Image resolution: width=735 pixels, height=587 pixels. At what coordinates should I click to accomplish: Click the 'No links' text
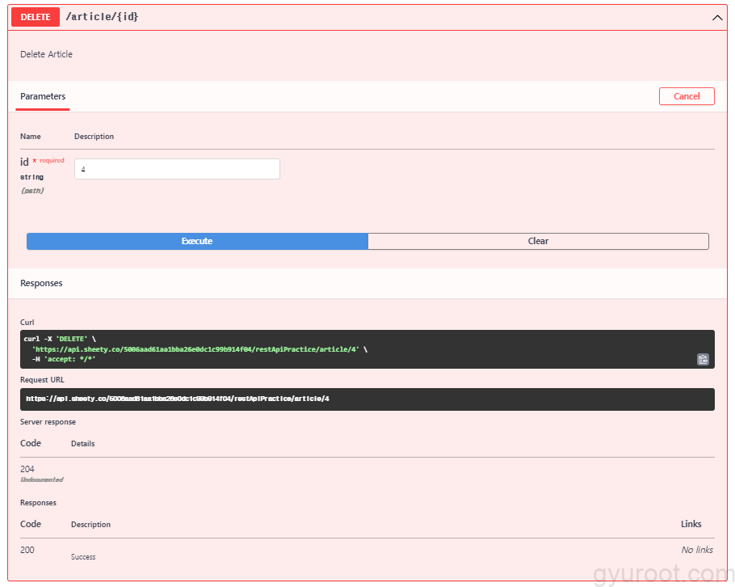pos(696,550)
